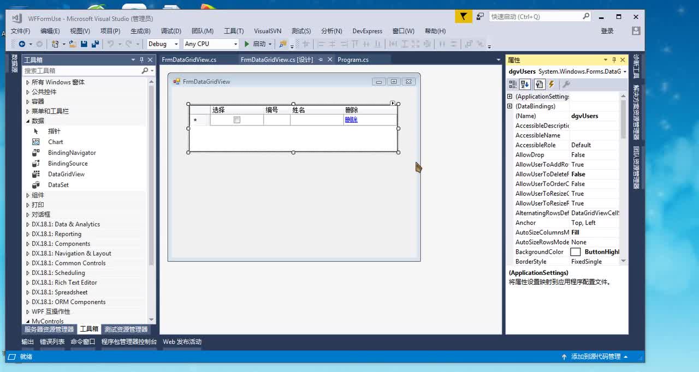Expand 所有 Windows 窗体 toolbox group
Image resolution: width=699 pixels, height=372 pixels.
28,82
